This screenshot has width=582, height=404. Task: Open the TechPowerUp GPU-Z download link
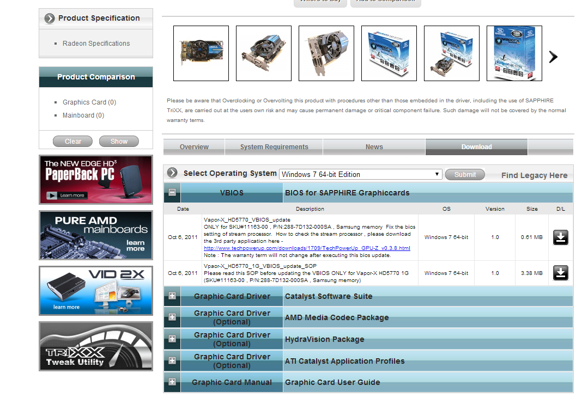[307, 248]
